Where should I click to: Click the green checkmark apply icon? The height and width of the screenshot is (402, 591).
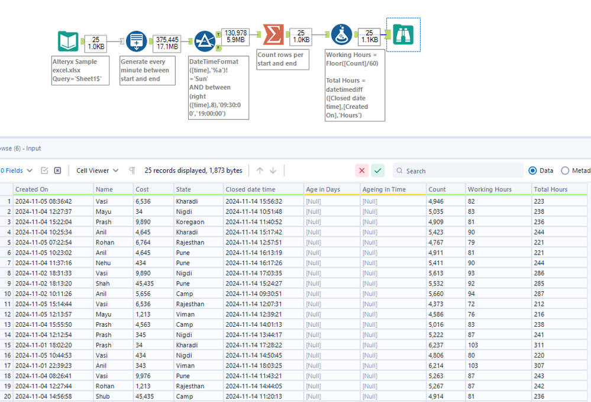click(x=378, y=171)
